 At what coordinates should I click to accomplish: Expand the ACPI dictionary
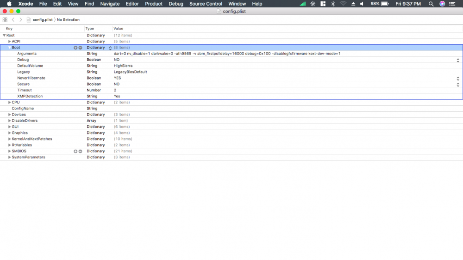tap(9, 42)
